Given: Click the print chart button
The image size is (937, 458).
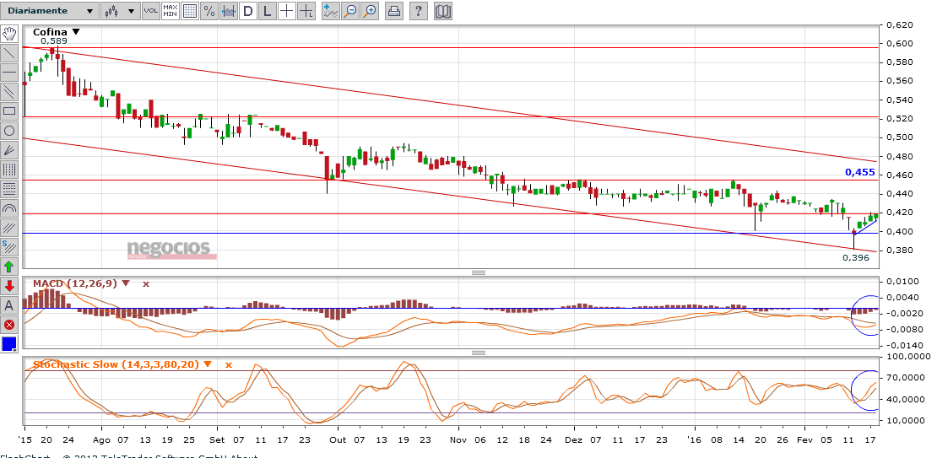Looking at the screenshot, I should coord(394,11).
